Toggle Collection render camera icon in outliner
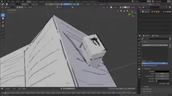The width and height of the screenshot is (172, 96). (170, 12)
